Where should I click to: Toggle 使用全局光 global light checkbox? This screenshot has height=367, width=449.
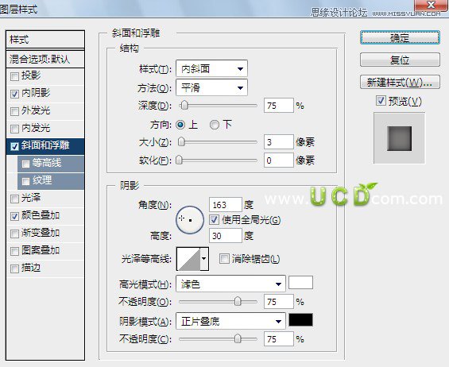pos(215,219)
